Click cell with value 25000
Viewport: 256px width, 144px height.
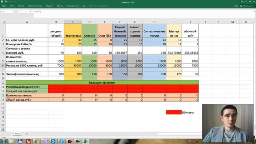pyautogui.click(x=120, y=66)
